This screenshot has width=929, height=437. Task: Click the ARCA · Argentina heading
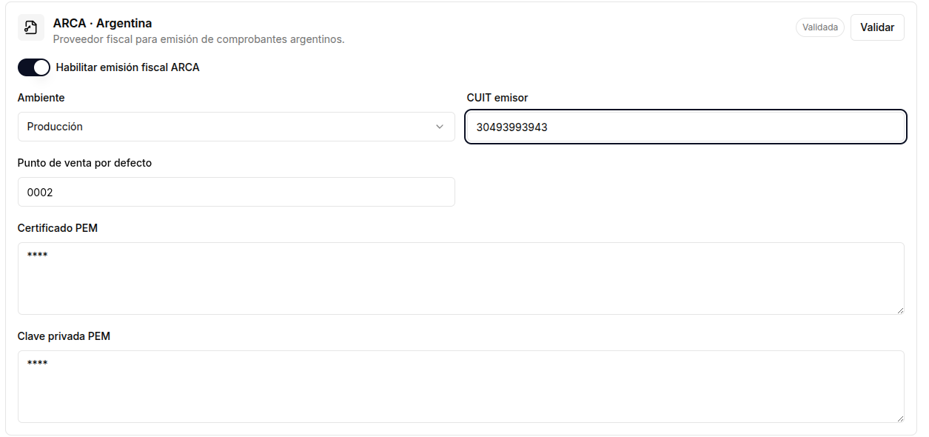tap(102, 24)
